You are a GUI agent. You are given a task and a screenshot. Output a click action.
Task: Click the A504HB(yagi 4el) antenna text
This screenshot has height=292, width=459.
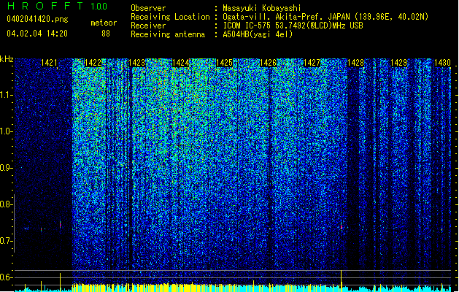[x=258, y=34]
